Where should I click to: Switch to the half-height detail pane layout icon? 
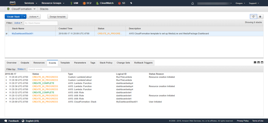[258, 63]
